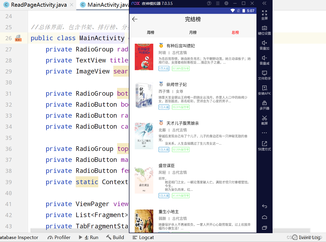Click the Wi-Fi status icon in emulator
Image resolution: width=326 pixels, height=242 pixels.
[233, 11]
